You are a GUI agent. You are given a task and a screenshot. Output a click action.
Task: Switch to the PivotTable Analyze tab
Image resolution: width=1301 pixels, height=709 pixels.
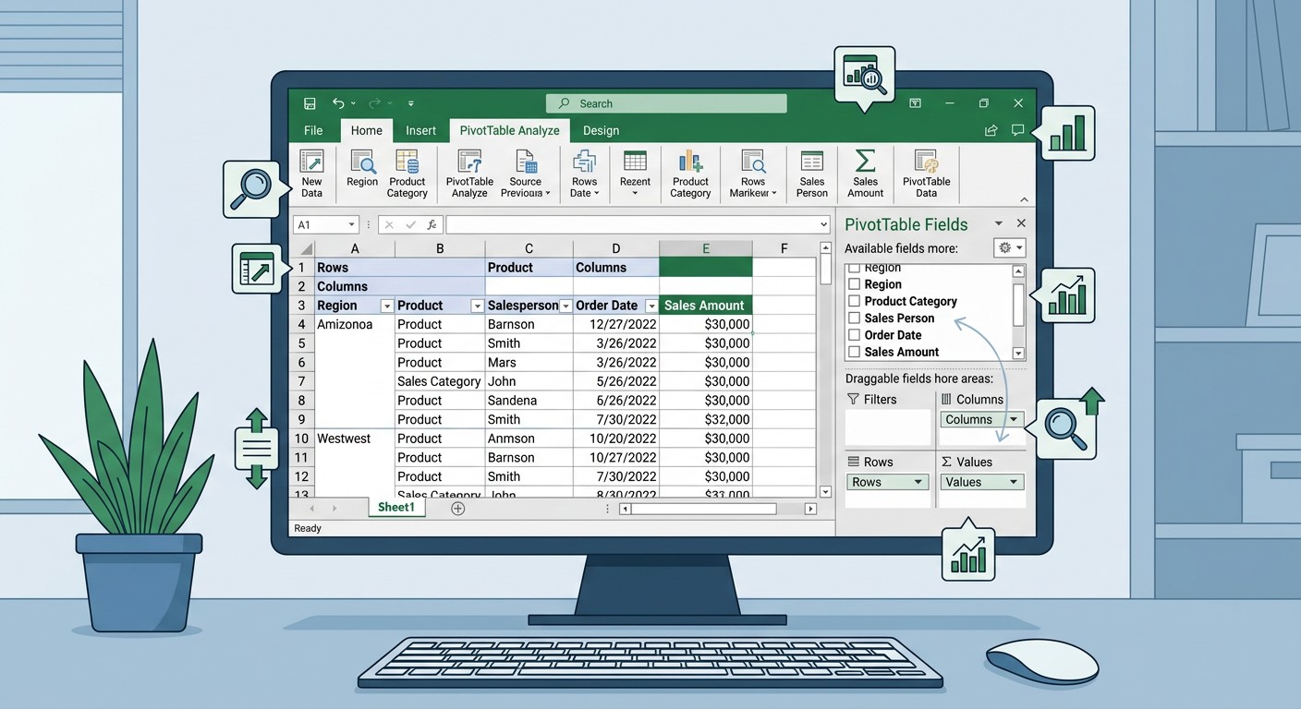coord(510,130)
